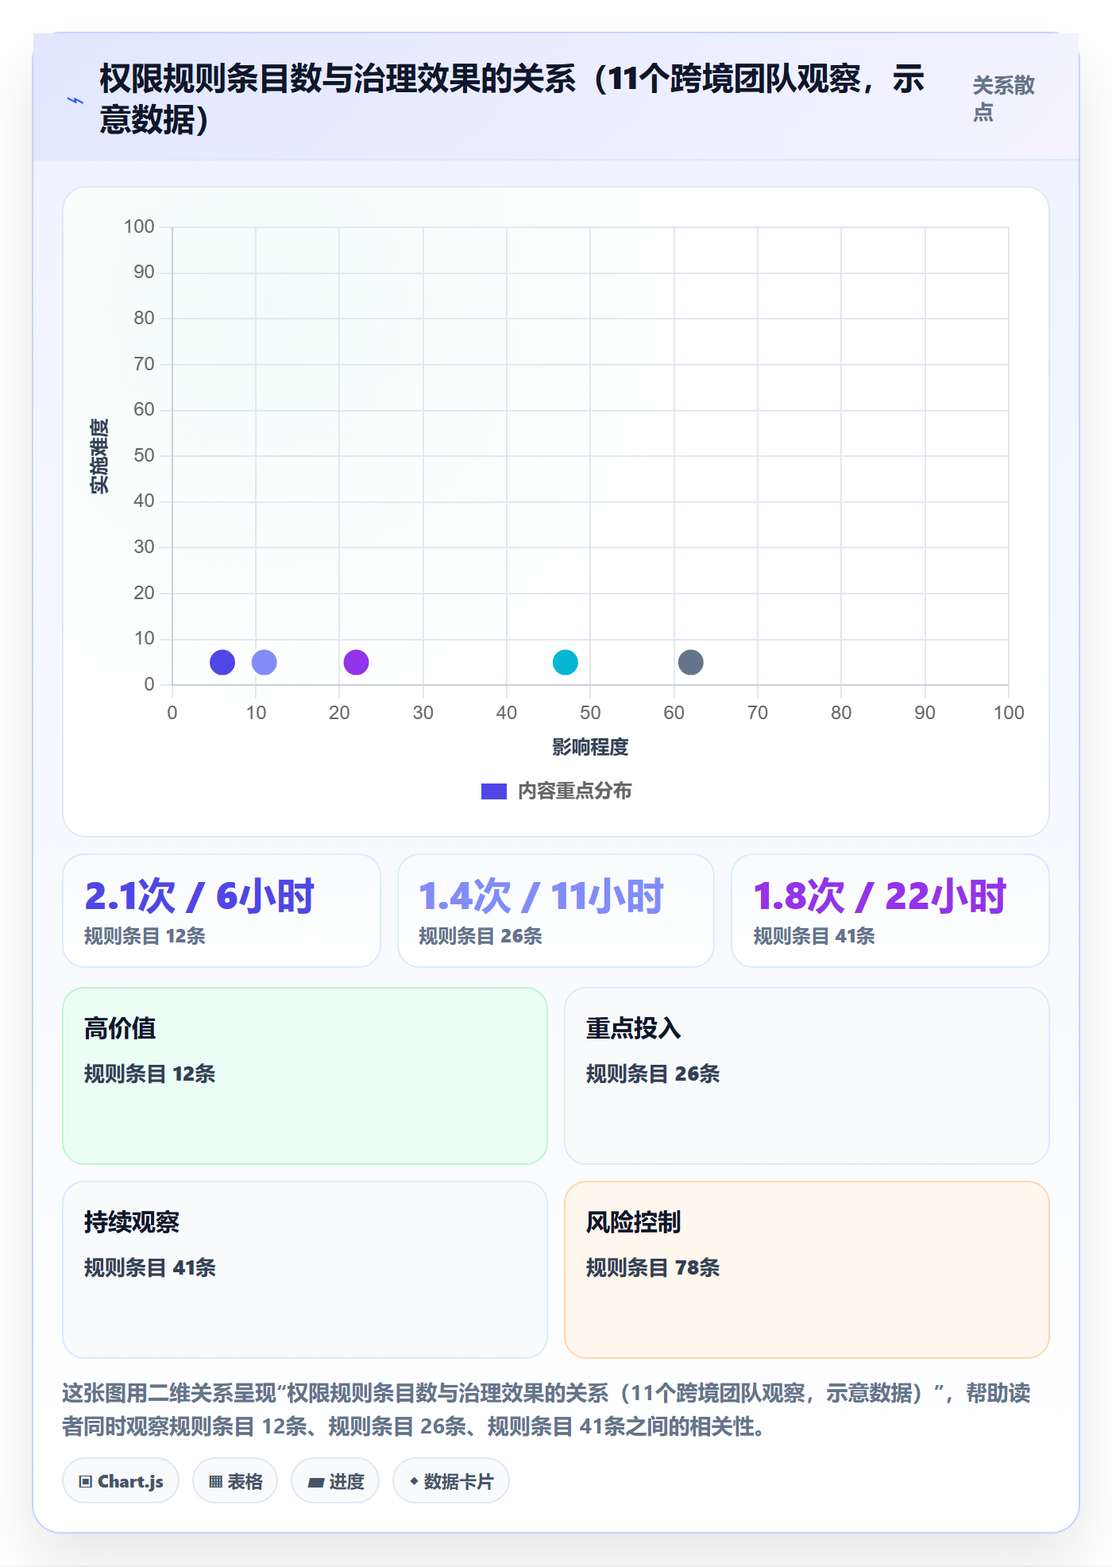
Task: Click 规则条目 26条 in the 重点投入 card
Action: (653, 1074)
